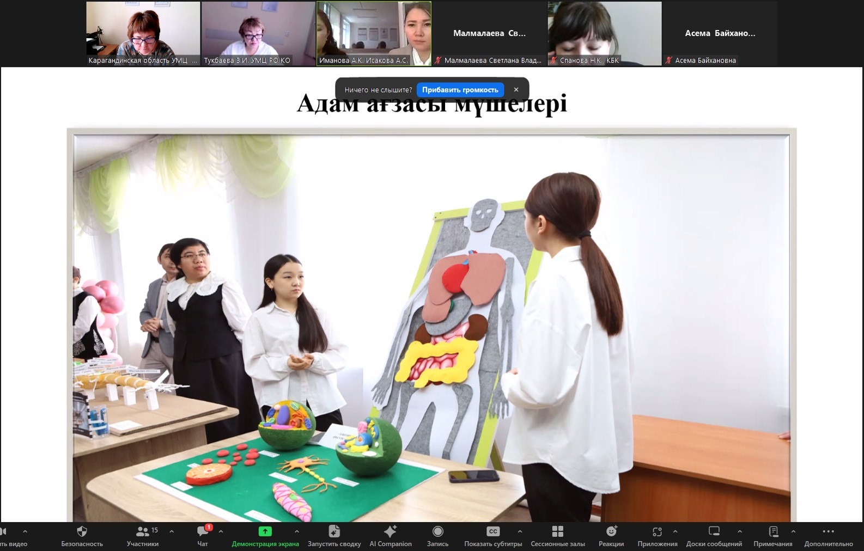
Task: Open the Реакции emoji icon
Action: coord(611,532)
